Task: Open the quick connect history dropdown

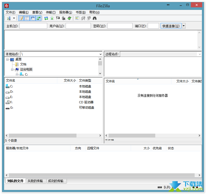Action: 184,26
